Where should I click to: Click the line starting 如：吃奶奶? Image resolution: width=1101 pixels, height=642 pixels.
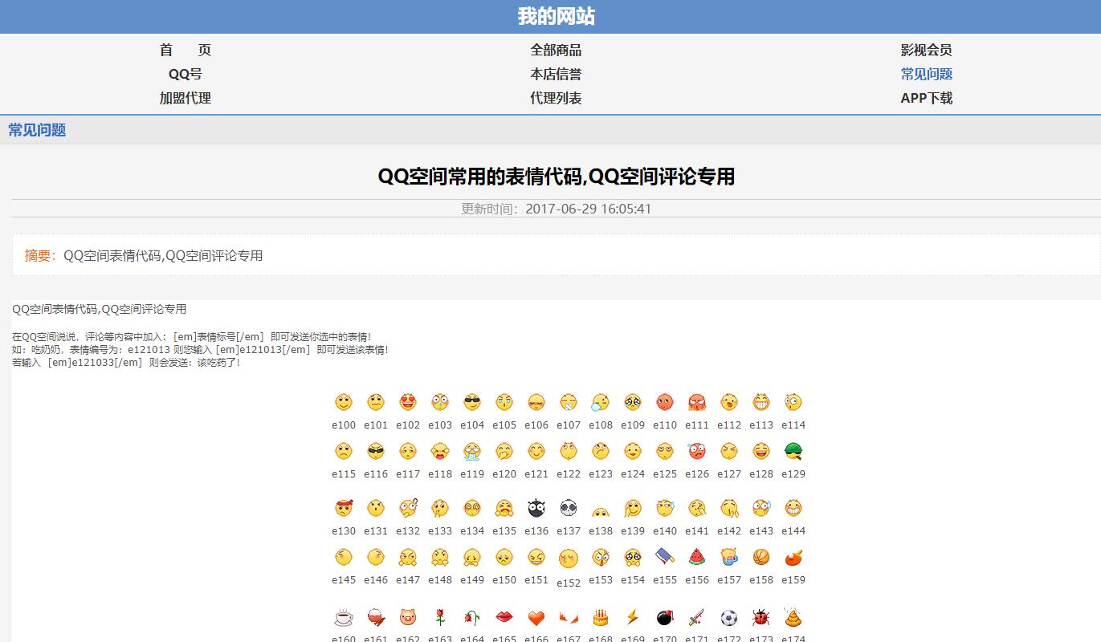(201, 350)
